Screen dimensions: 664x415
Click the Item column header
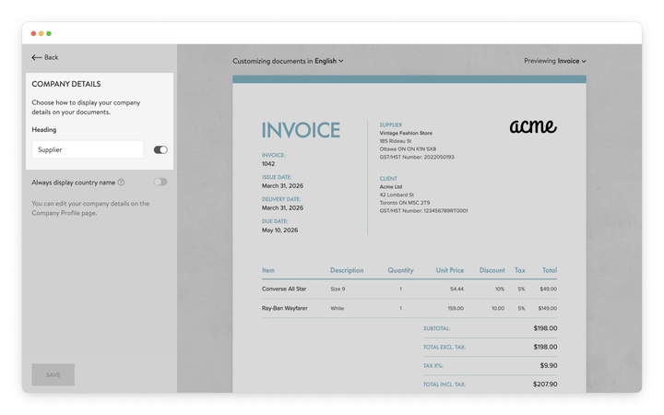click(x=268, y=270)
